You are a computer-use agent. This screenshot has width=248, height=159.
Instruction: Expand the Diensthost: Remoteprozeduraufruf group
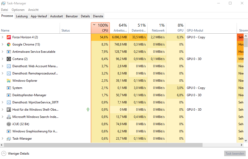2,73
